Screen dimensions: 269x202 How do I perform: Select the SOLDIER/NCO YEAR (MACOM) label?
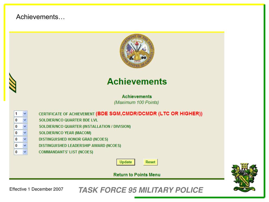click(65, 133)
